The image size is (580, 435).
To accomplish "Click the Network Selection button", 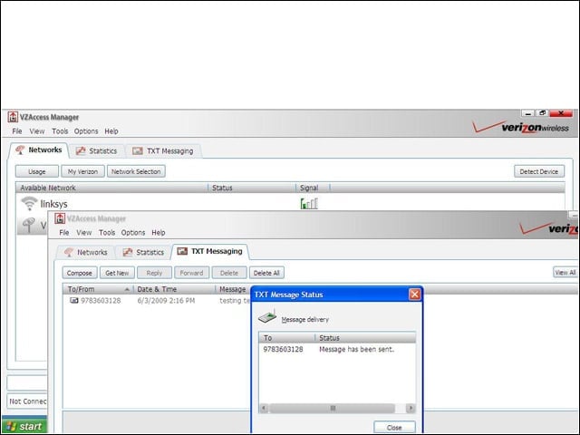I will click(136, 171).
